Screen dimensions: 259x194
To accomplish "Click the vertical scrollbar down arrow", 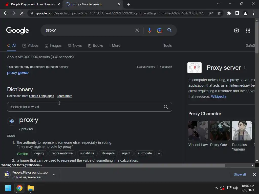I will click(257, 161).
